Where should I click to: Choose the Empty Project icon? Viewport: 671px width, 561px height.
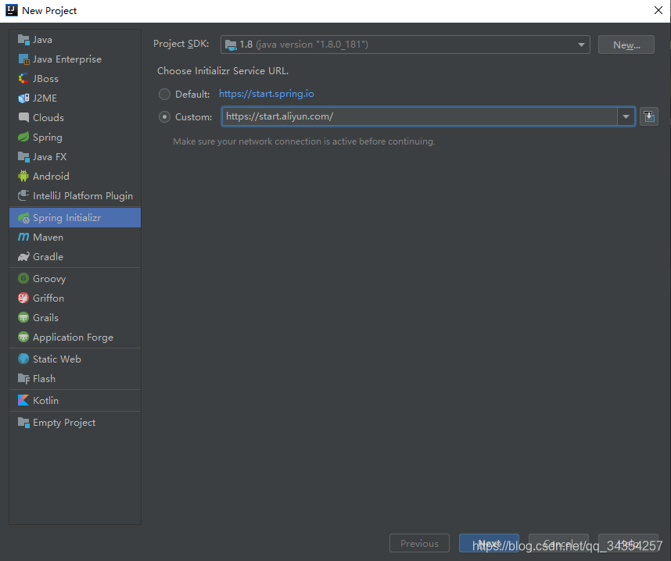pos(23,423)
